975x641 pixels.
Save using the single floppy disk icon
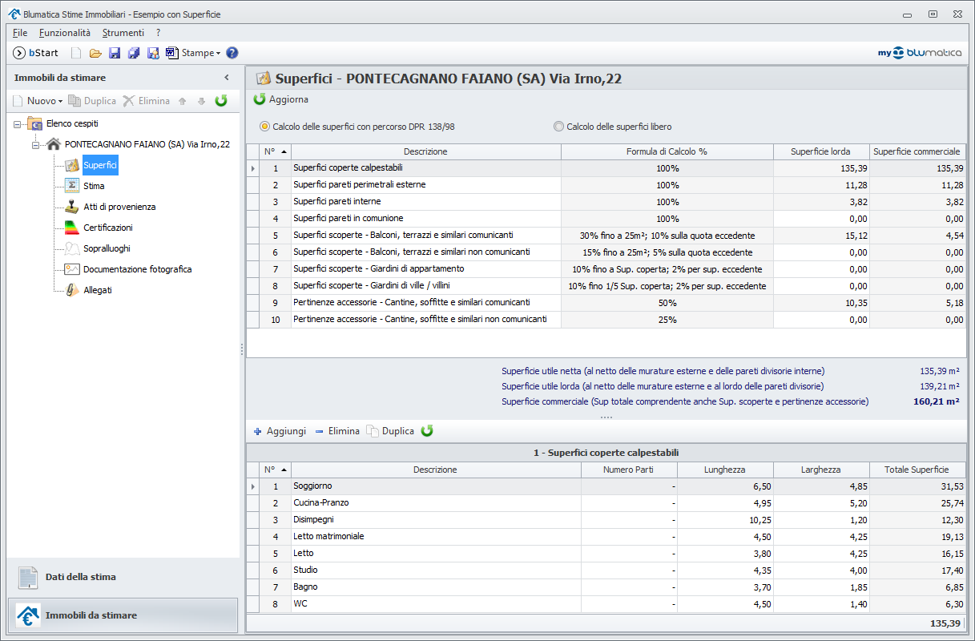coord(115,53)
